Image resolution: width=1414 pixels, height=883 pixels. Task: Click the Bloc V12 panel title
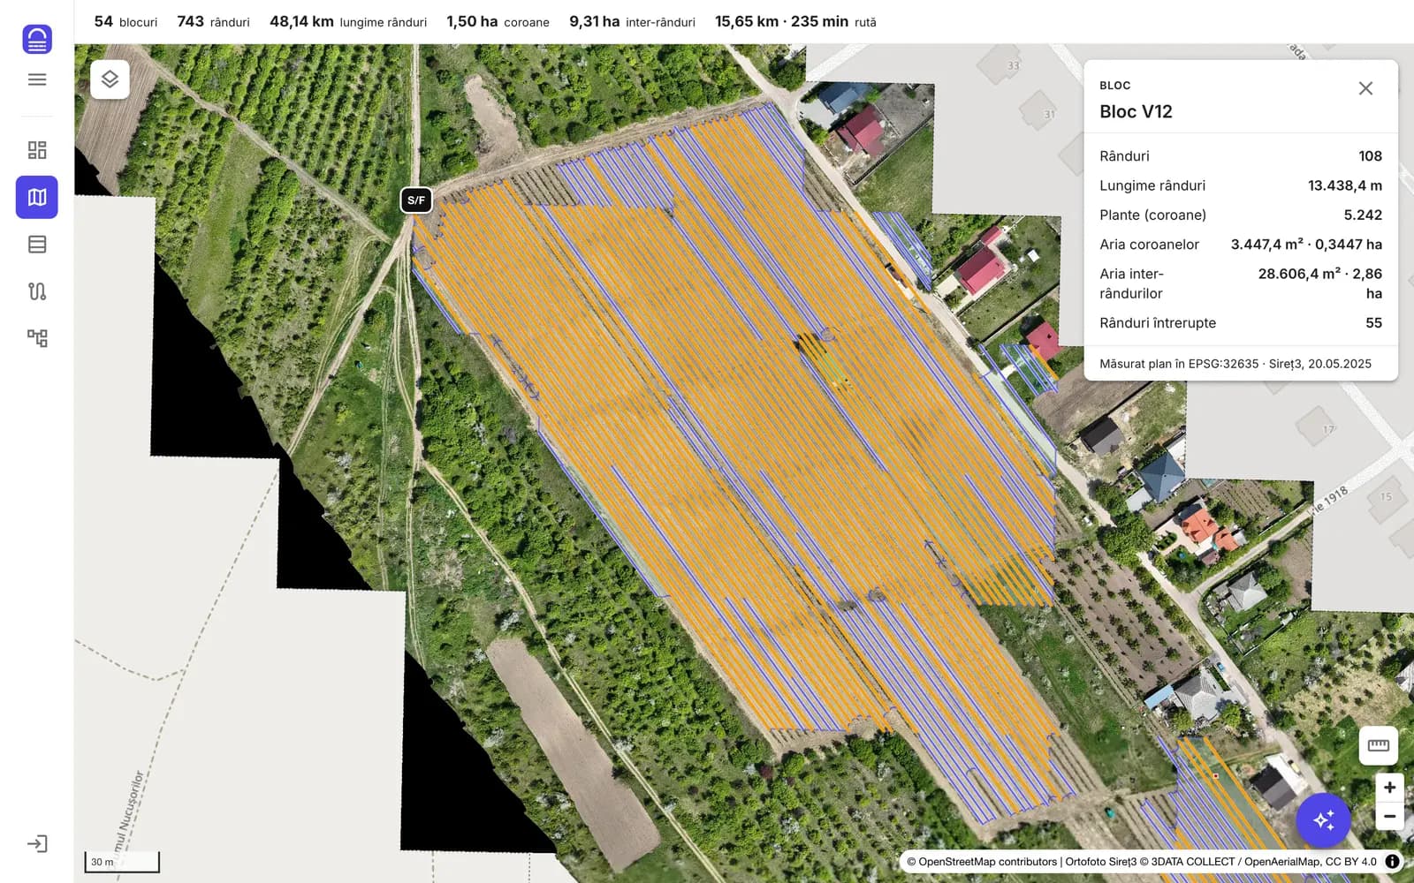point(1136,112)
